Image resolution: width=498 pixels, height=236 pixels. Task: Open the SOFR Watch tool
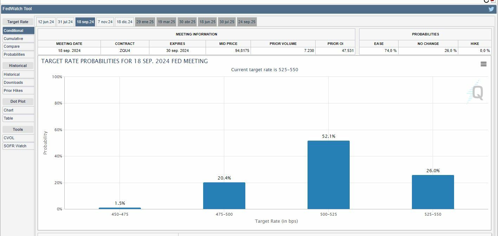[18, 146]
